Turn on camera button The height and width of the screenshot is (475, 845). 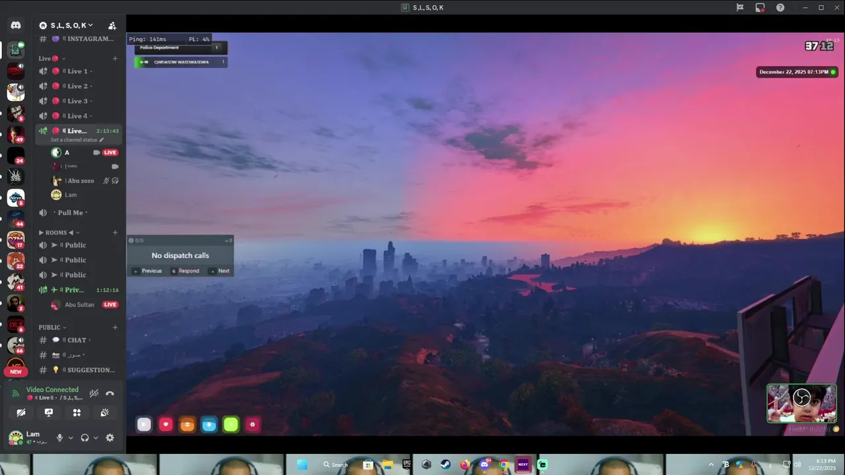21,412
